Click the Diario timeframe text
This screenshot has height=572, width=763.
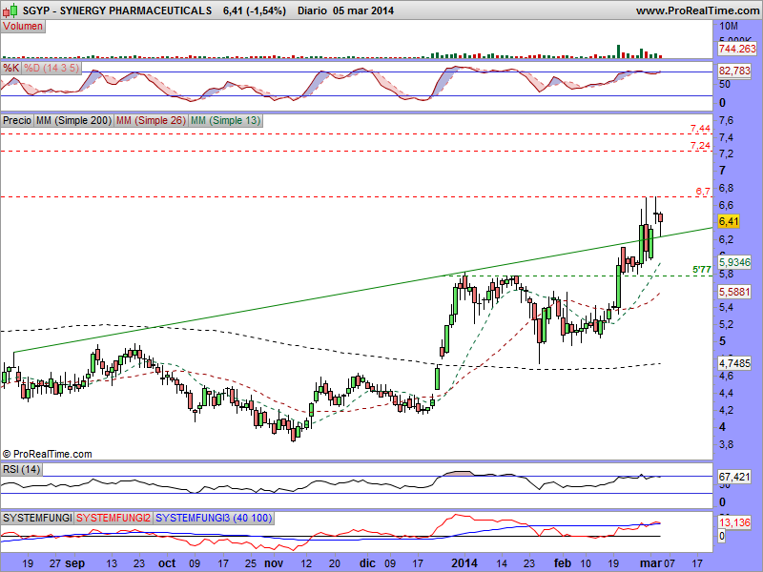tap(312, 10)
